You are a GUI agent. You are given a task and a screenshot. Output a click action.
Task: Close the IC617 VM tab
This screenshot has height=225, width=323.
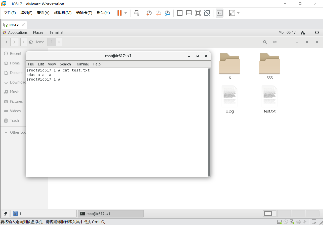(23, 25)
